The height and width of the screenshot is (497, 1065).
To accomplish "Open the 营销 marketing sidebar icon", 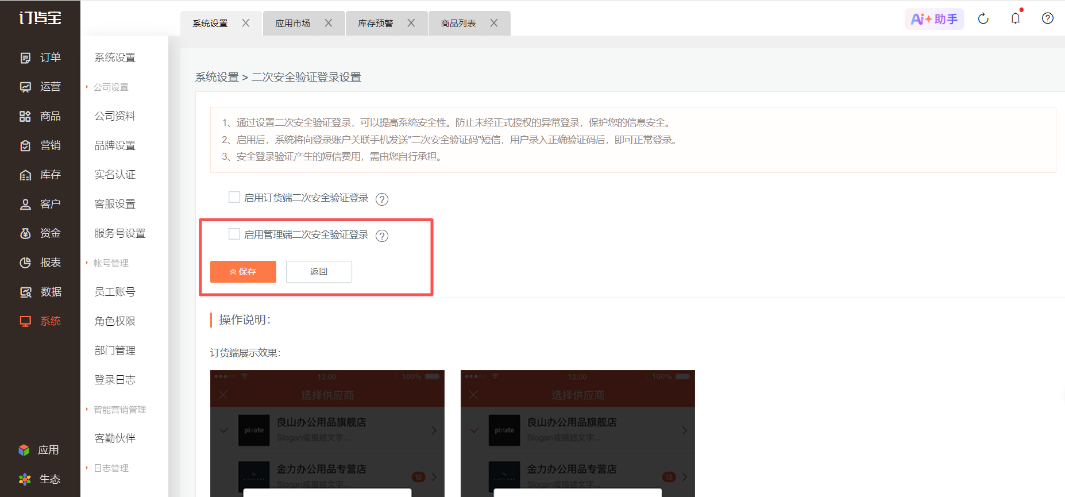I will click(x=25, y=145).
